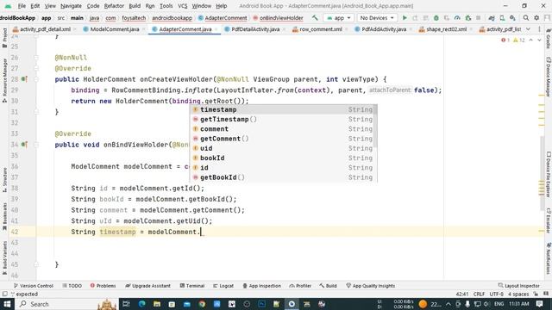The image size is (552, 310).
Task: Switch to the ModelComment.java tab
Action: tap(115, 29)
